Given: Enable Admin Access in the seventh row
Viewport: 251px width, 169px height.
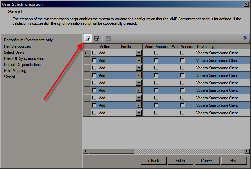Looking at the screenshot, I should [156, 98].
